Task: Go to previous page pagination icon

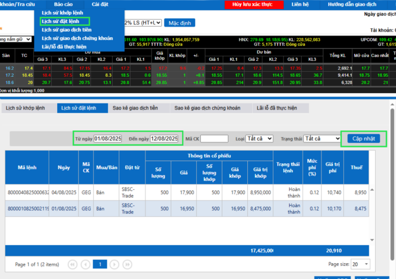Action: (x=85, y=264)
